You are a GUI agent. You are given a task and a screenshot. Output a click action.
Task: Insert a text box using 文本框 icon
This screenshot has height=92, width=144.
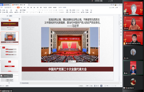point(67,10)
